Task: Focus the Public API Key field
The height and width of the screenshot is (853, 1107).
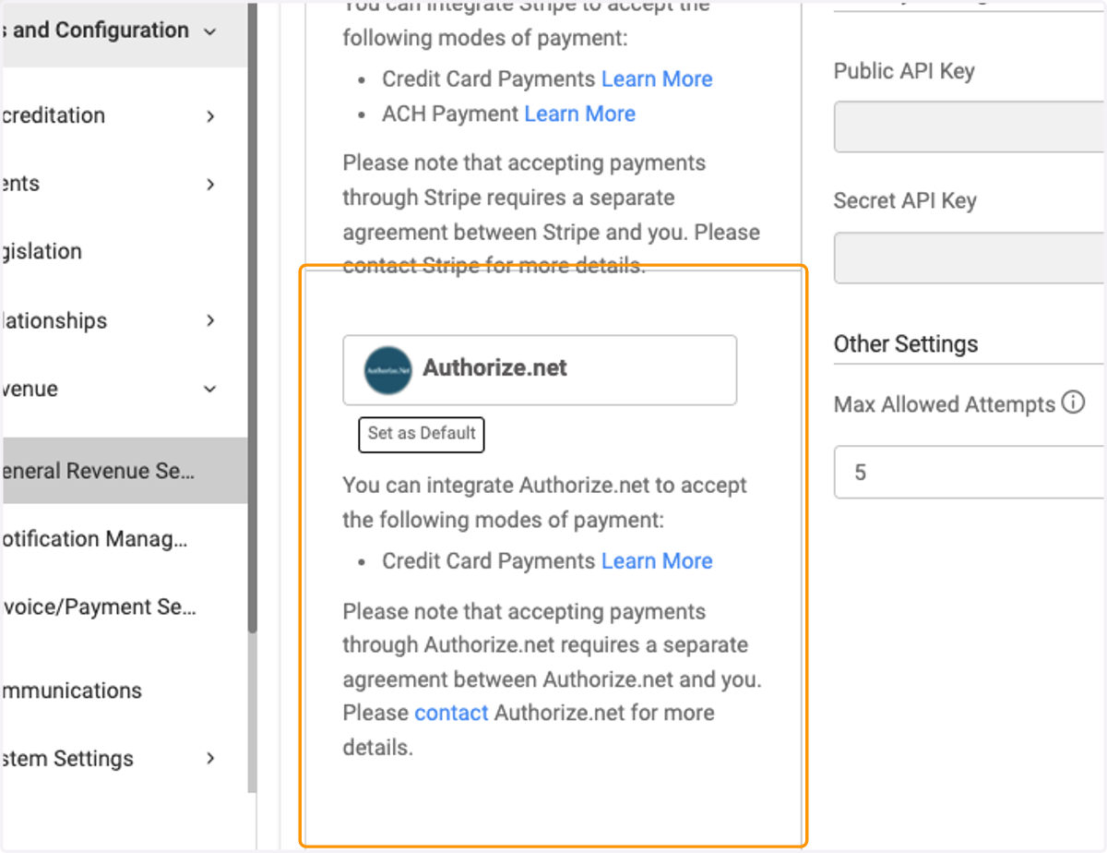Action: coord(970,126)
